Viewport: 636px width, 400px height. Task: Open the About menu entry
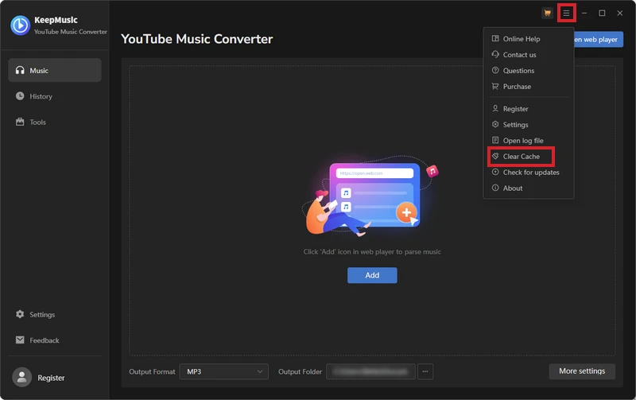point(528,188)
